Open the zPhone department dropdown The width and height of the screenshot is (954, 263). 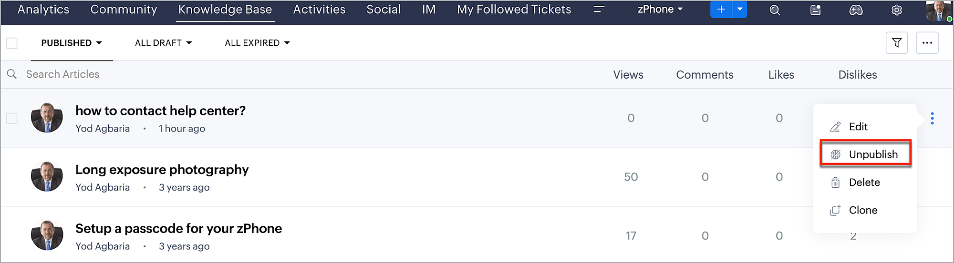click(660, 10)
